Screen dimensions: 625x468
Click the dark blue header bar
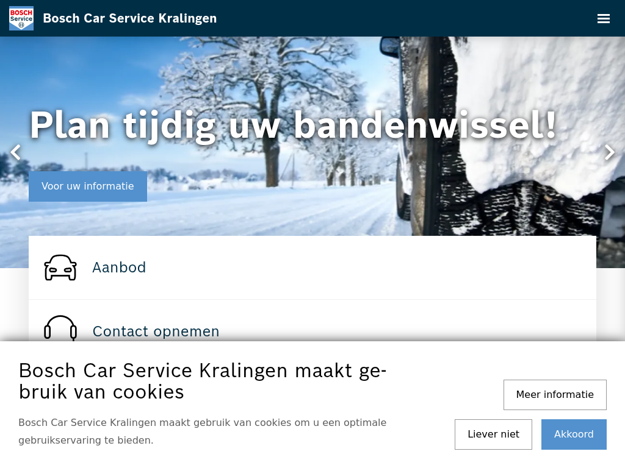point(312,18)
